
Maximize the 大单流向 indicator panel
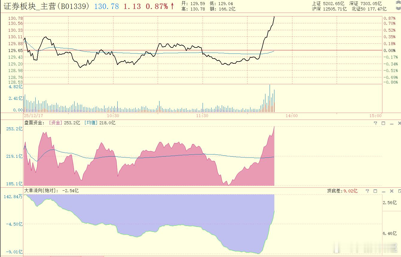click(x=375, y=191)
